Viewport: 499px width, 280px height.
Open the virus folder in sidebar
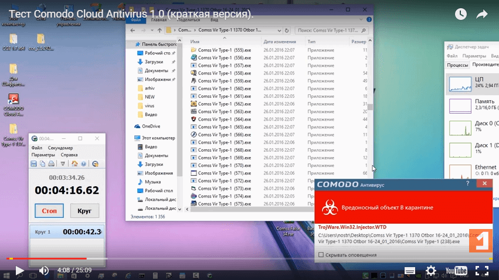click(150, 106)
